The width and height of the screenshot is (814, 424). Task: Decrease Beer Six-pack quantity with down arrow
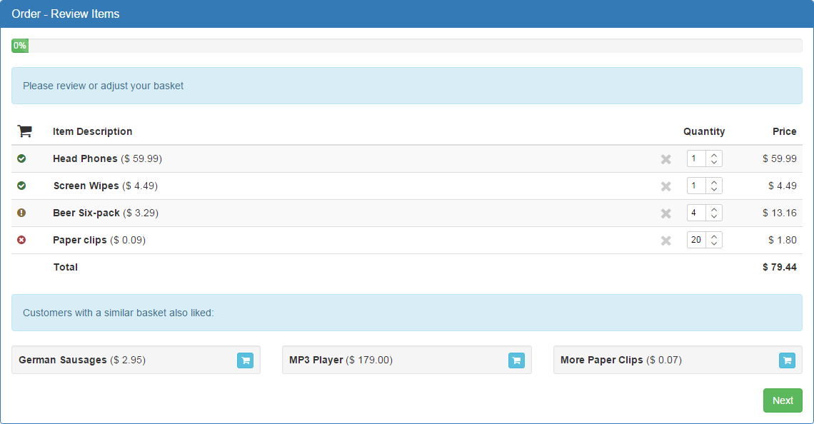click(714, 216)
